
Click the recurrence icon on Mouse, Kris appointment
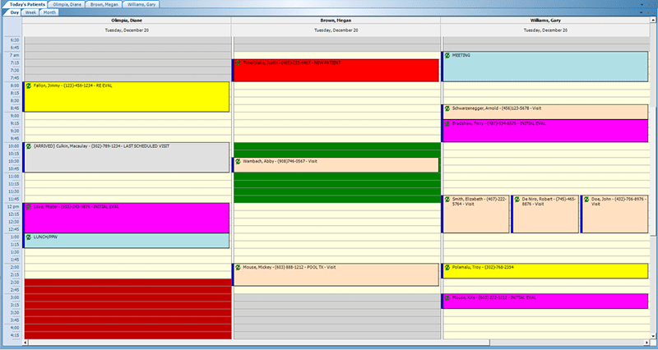[447, 297]
